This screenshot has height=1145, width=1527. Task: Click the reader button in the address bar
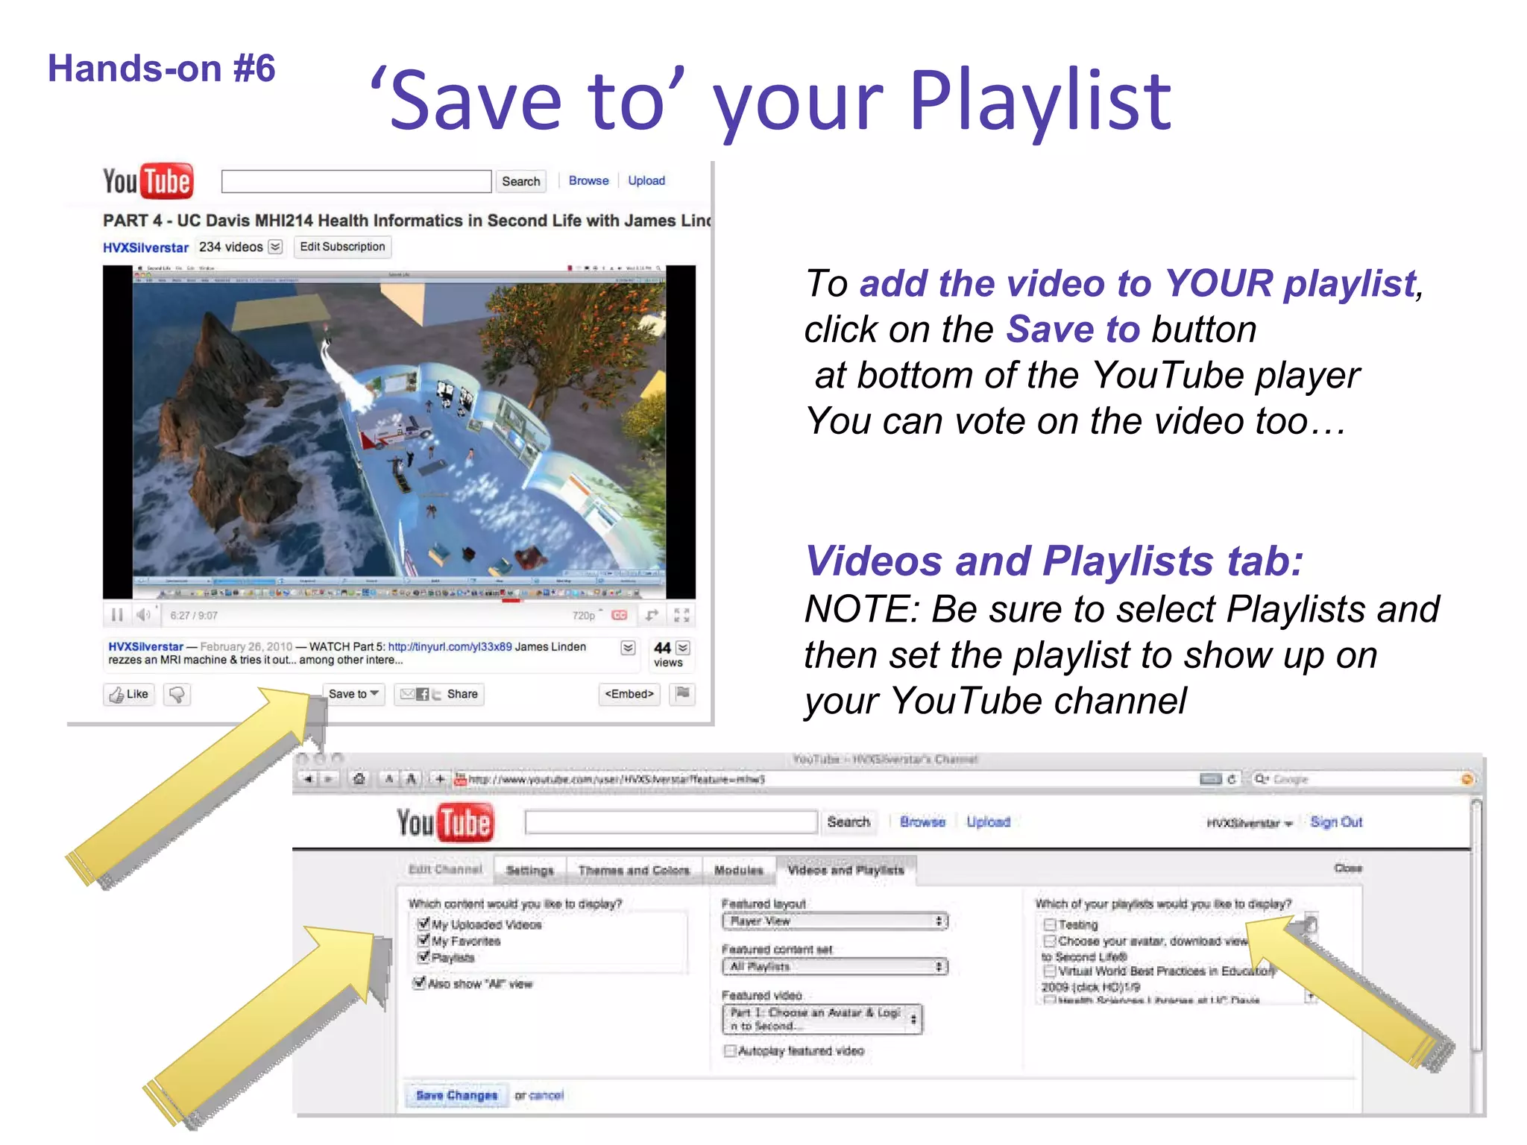coord(1210,779)
